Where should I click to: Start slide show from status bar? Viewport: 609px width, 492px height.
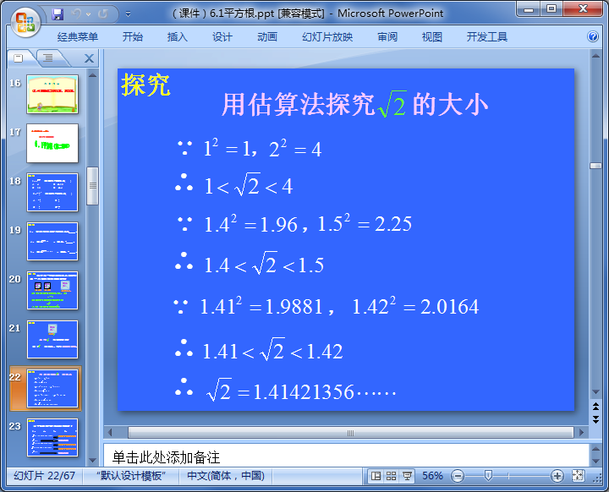point(407,476)
